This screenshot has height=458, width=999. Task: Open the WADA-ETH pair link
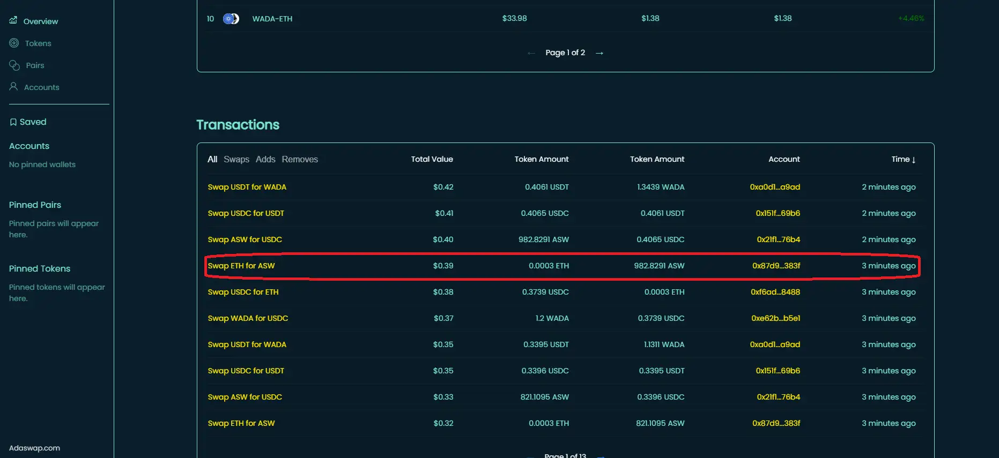[x=272, y=19]
